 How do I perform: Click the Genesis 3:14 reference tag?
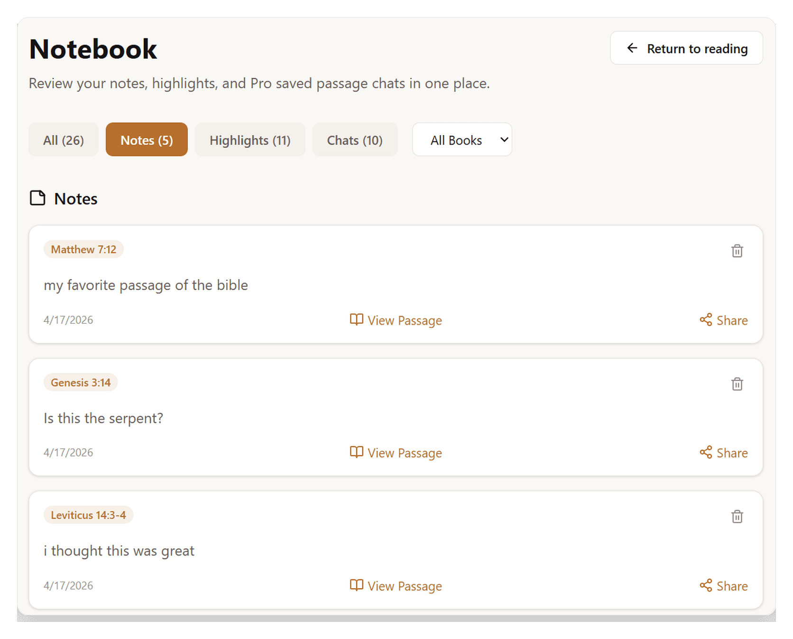(x=81, y=383)
